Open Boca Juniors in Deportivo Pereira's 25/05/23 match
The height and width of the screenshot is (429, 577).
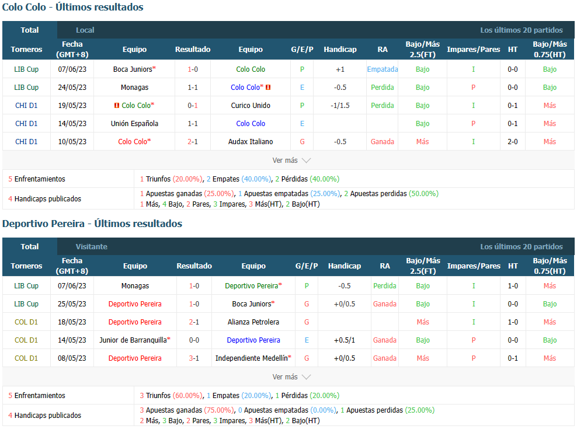[x=252, y=304]
